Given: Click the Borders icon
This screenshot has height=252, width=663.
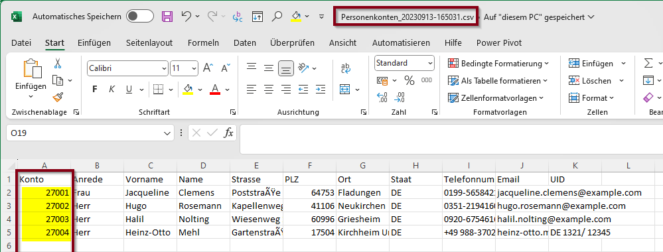Looking at the screenshot, I should pyautogui.click(x=158, y=90).
